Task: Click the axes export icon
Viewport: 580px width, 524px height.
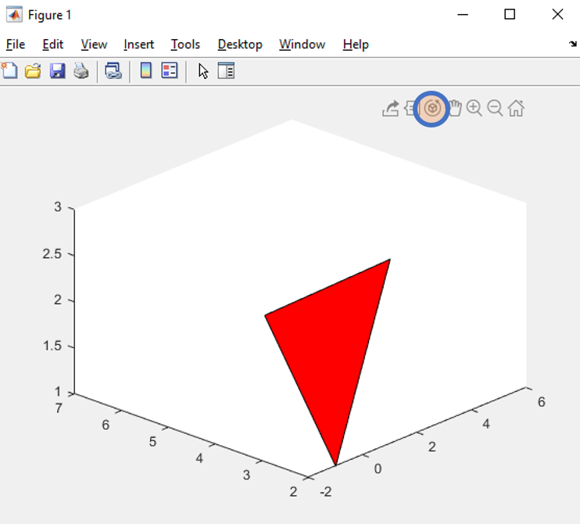Action: tap(391, 109)
